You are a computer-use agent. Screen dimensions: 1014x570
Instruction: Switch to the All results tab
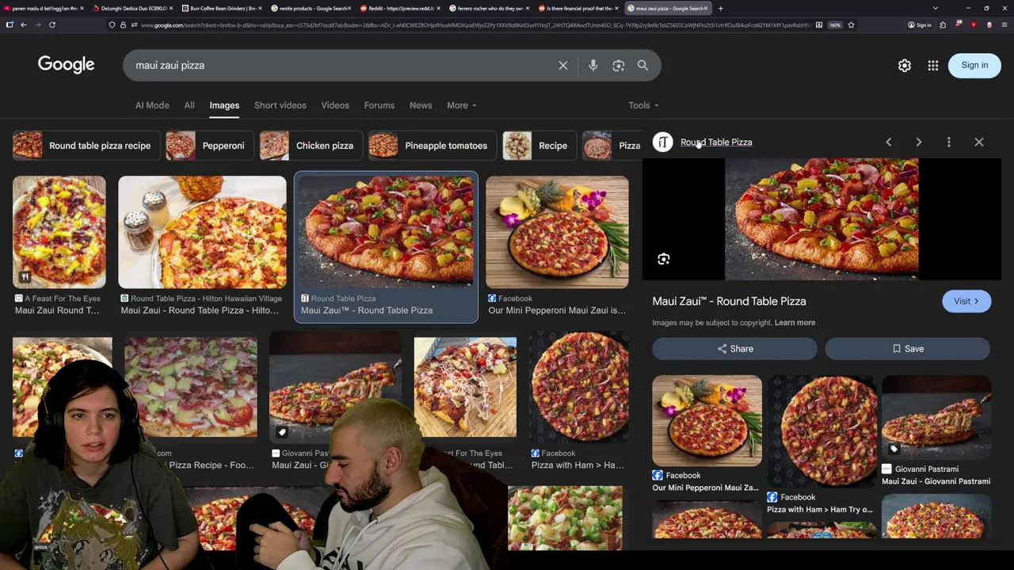coord(189,105)
